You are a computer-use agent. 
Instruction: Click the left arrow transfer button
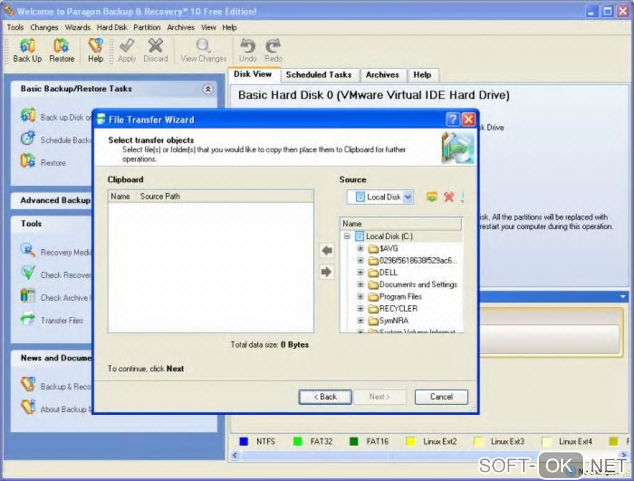click(x=327, y=250)
